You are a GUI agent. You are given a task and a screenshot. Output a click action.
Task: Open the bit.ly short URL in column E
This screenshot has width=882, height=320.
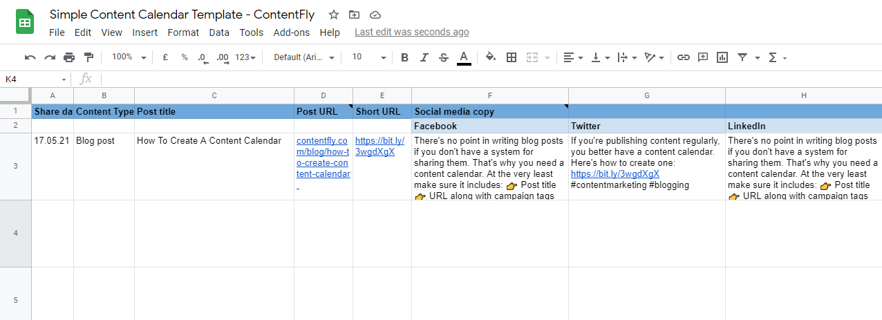point(378,146)
